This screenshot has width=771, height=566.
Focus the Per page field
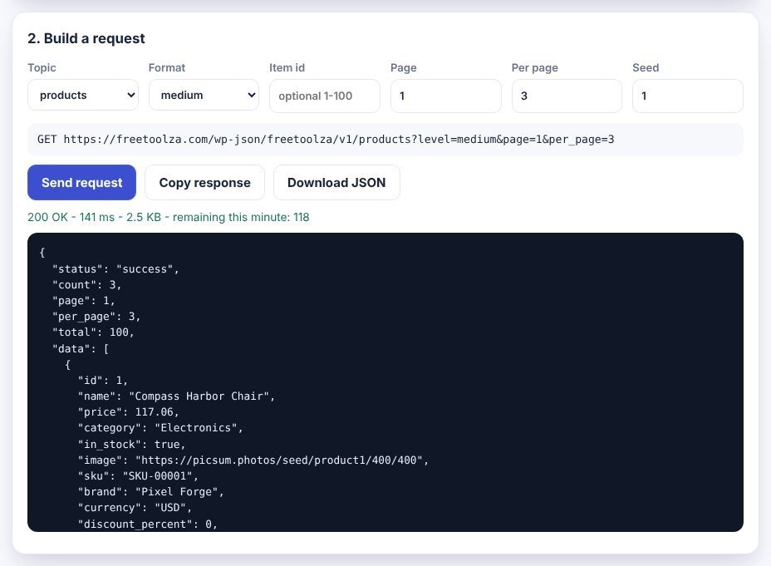coord(567,96)
